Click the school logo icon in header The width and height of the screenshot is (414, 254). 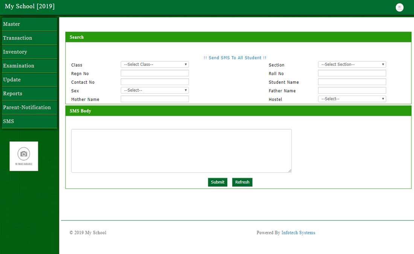coord(399,8)
